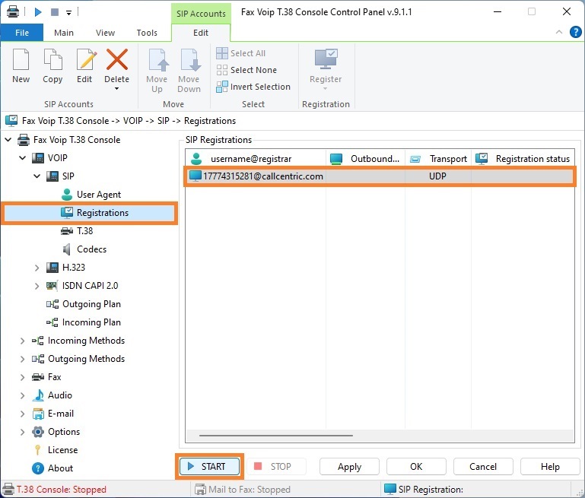Expand the Fax tree node
Viewport: 585px width, 498px height.
point(22,377)
